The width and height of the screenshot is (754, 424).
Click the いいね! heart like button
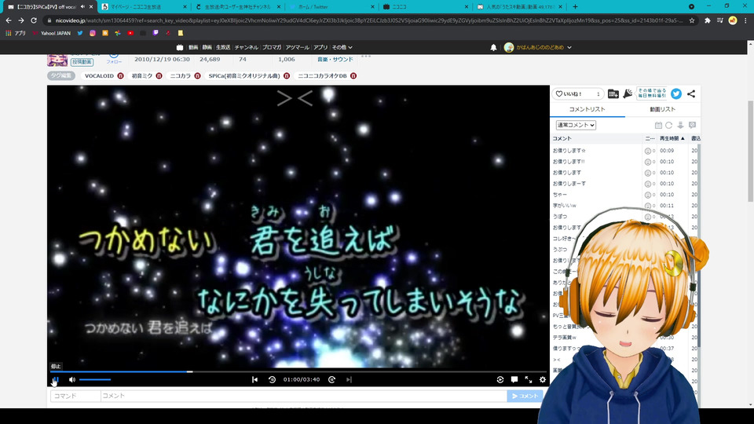click(x=577, y=93)
